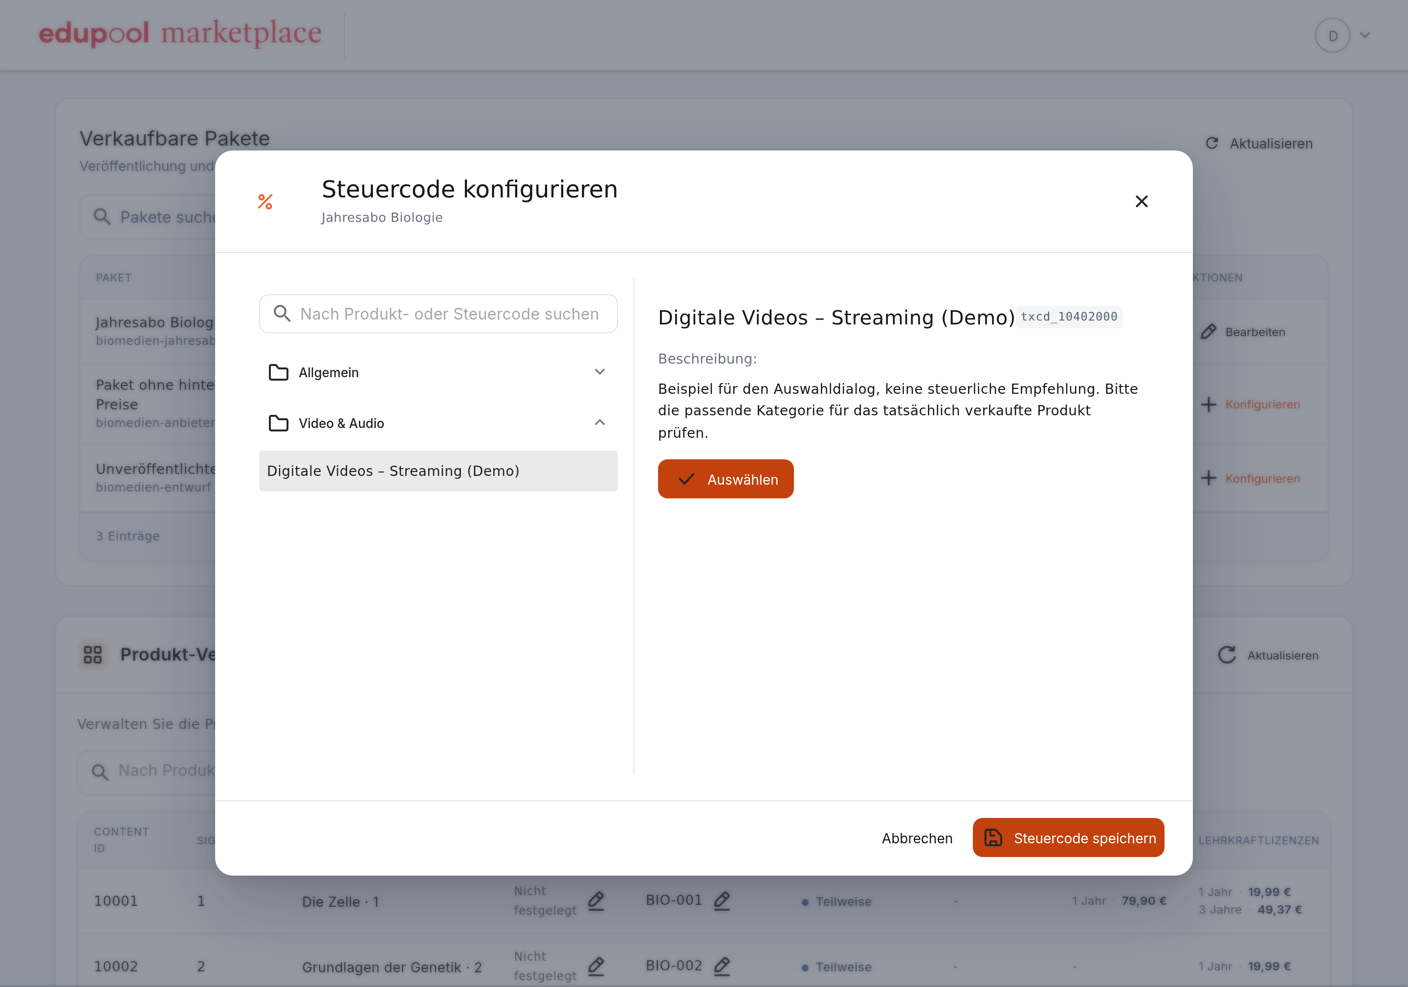This screenshot has width=1408, height=987.
Task: Edit pencil next to BIO-002
Action: 722,966
